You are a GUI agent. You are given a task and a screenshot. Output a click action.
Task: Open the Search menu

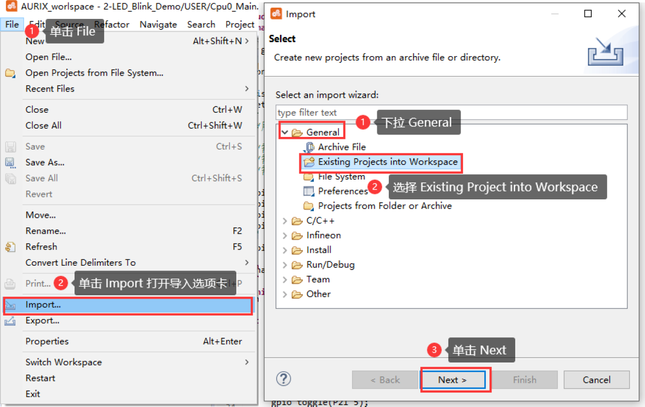click(201, 24)
